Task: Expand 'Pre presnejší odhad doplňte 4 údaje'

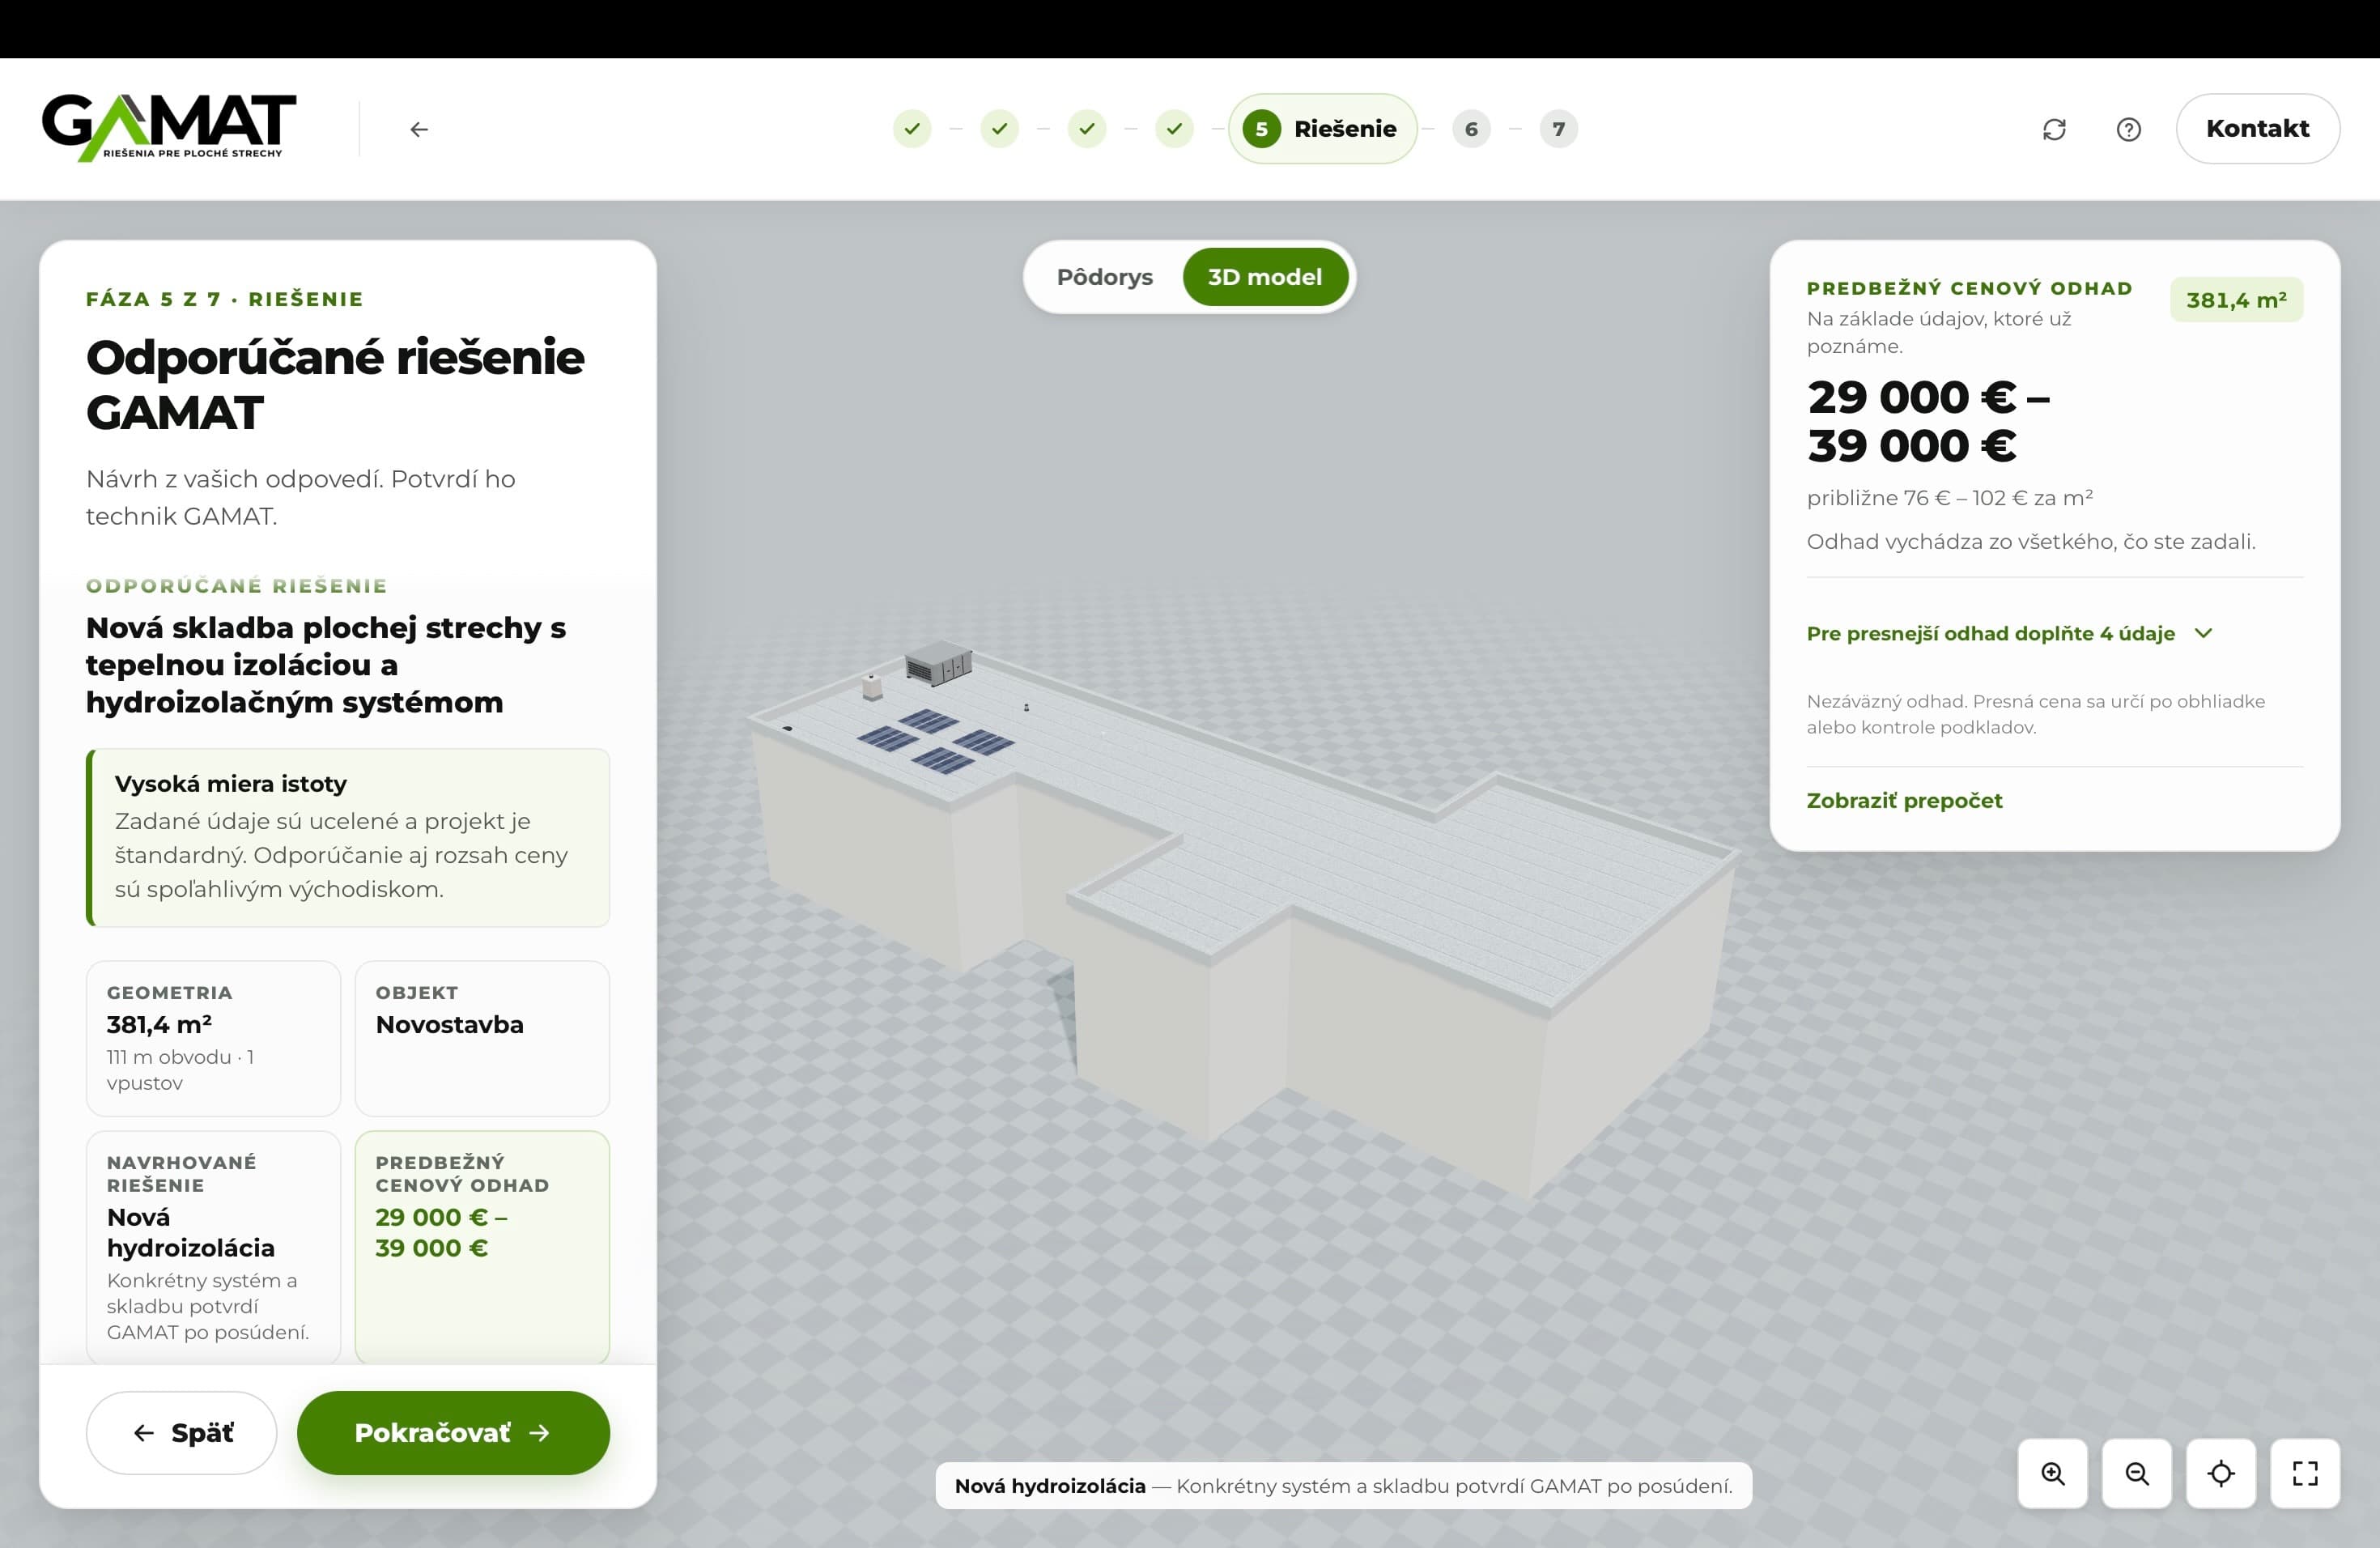Action: click(x=2010, y=633)
